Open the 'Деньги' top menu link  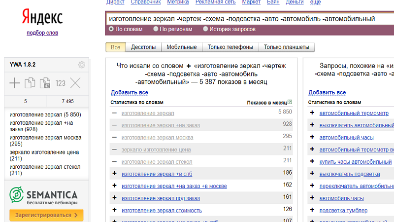[295, 2]
